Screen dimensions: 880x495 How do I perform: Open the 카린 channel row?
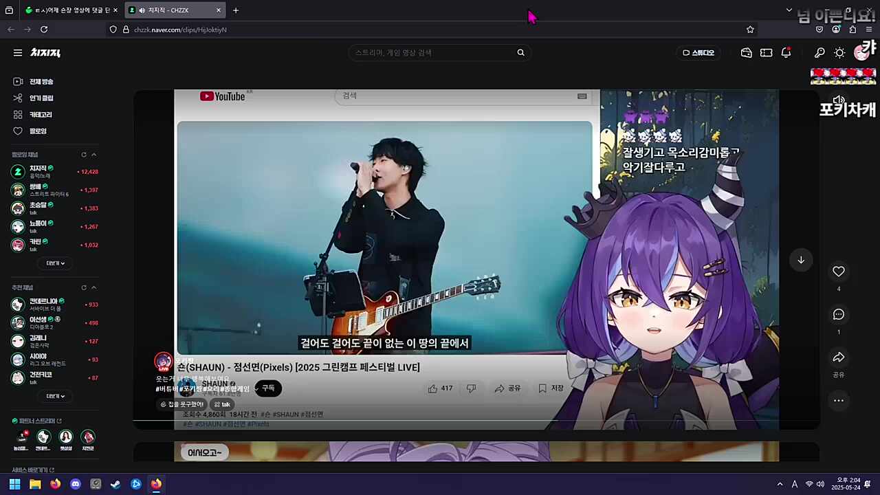55,245
